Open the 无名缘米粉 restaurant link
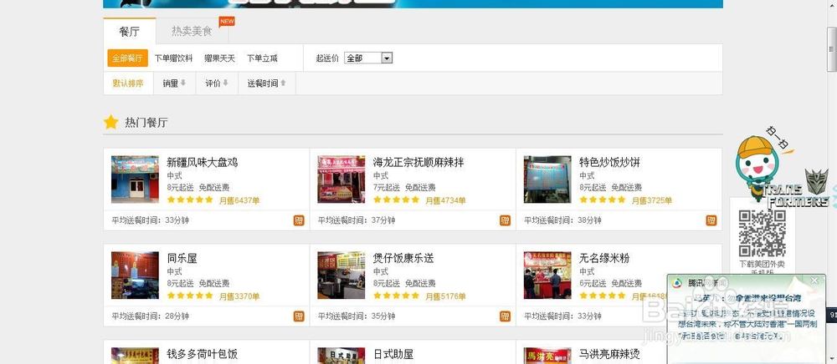The image size is (837, 364). coord(604,258)
